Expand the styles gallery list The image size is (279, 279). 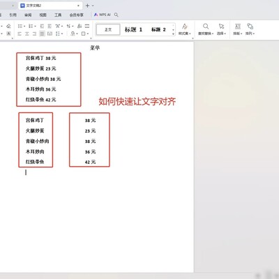[173, 34]
